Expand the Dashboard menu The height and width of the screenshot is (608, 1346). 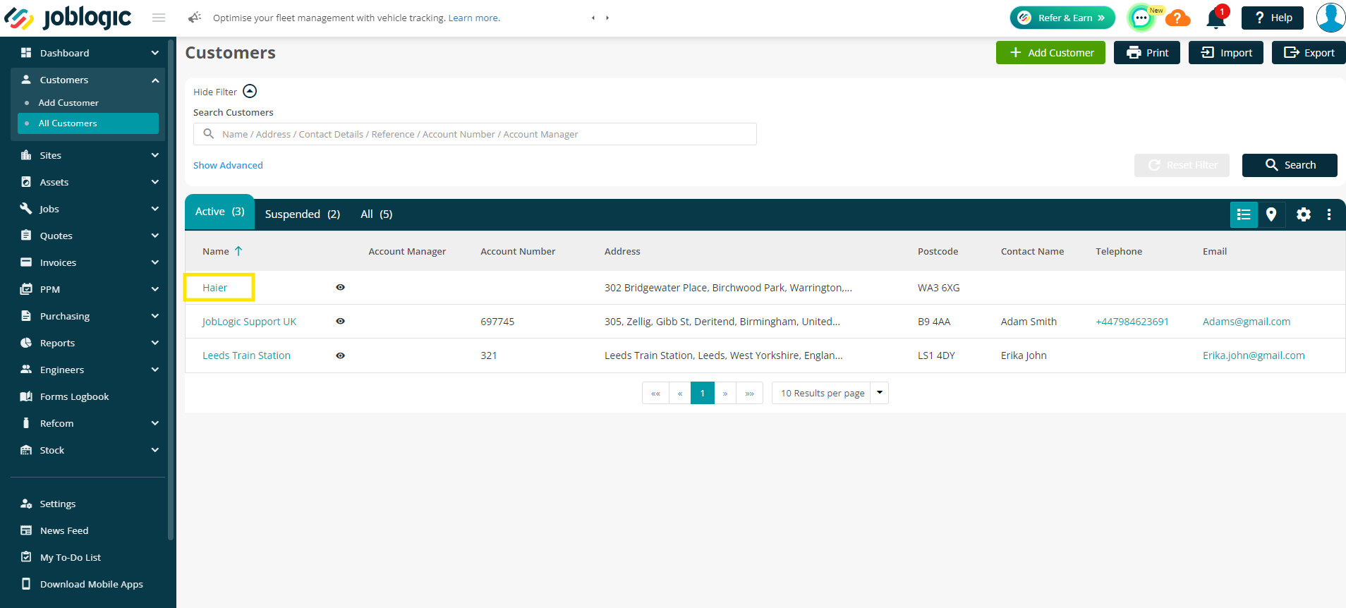[x=154, y=53]
